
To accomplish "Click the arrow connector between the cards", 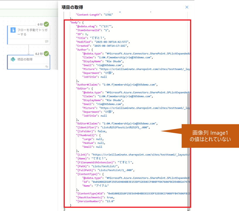I will 29,50.
